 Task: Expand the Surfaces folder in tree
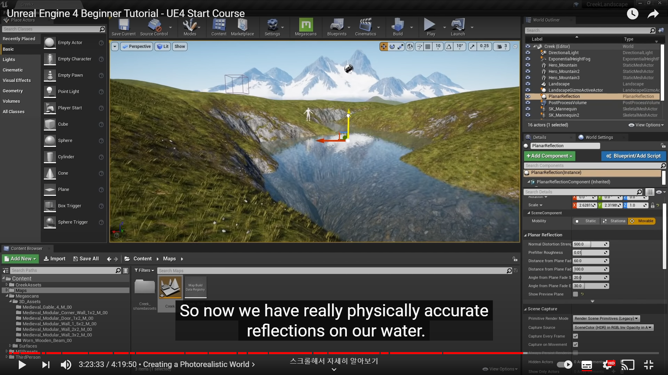(10, 346)
